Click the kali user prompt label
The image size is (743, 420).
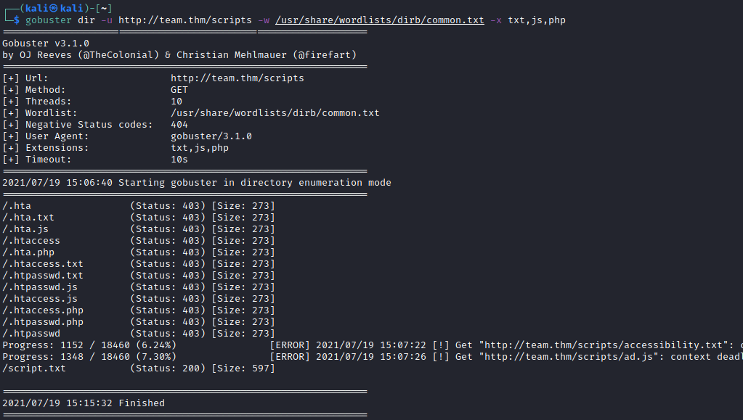click(54, 8)
